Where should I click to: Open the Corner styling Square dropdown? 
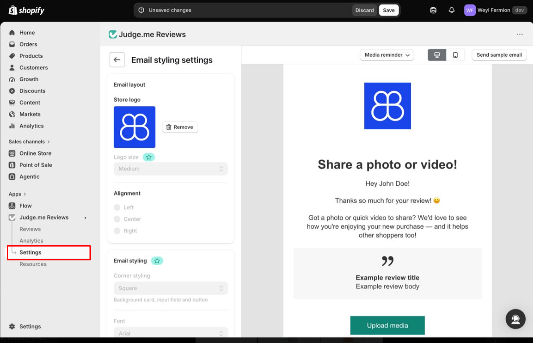point(171,288)
